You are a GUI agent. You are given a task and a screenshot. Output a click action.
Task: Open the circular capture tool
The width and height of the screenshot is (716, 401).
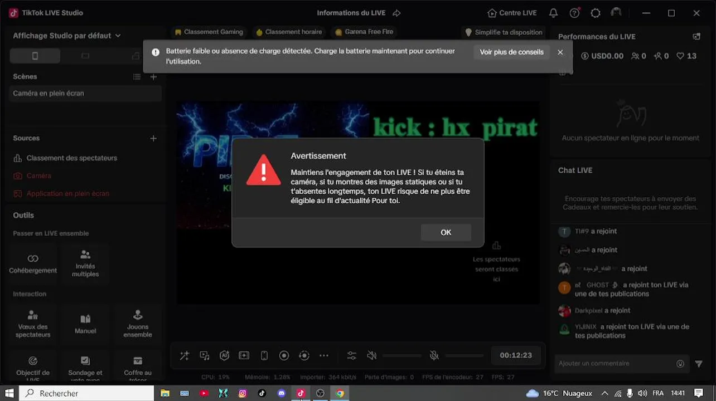coord(304,355)
